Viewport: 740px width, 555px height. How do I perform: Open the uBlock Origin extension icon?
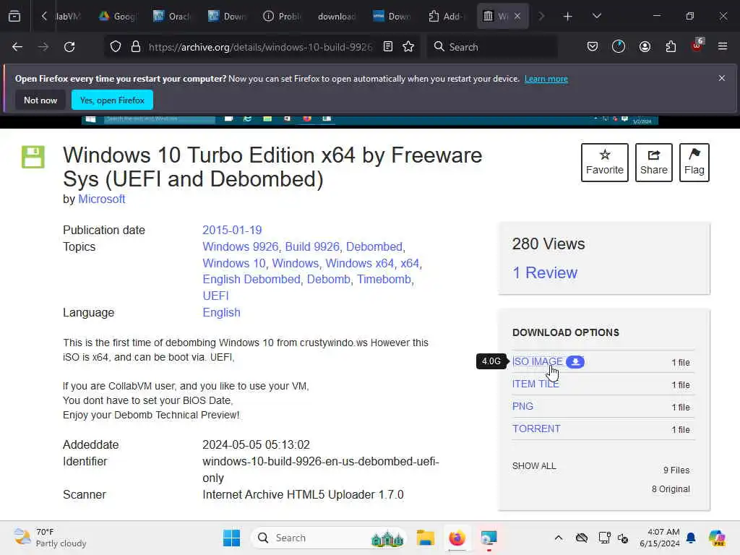point(697,46)
